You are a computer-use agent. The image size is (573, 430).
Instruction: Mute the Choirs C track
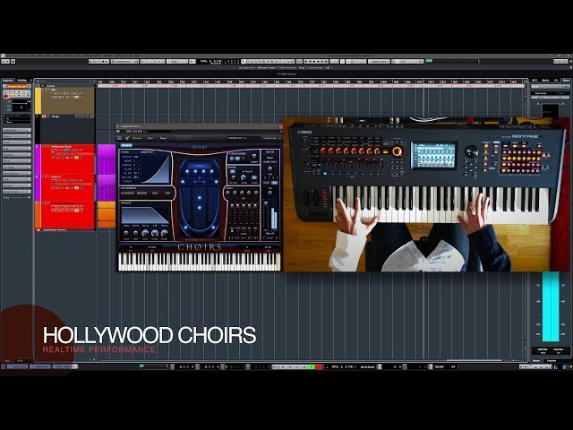coord(44,176)
